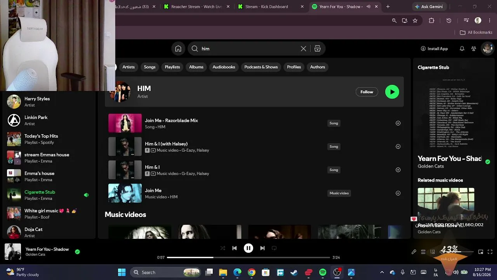Open Golden Cats artist link in player bar
This screenshot has height=280, width=497.
[x=35, y=255]
